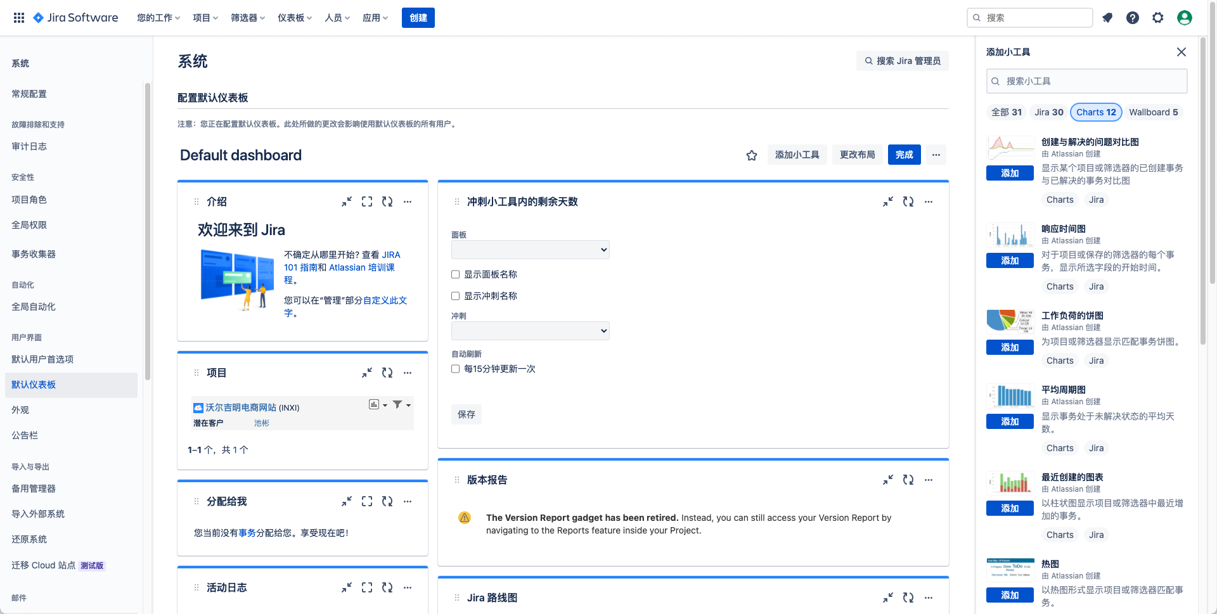Expand the 人员 menu
The width and height of the screenshot is (1217, 614).
(x=337, y=18)
